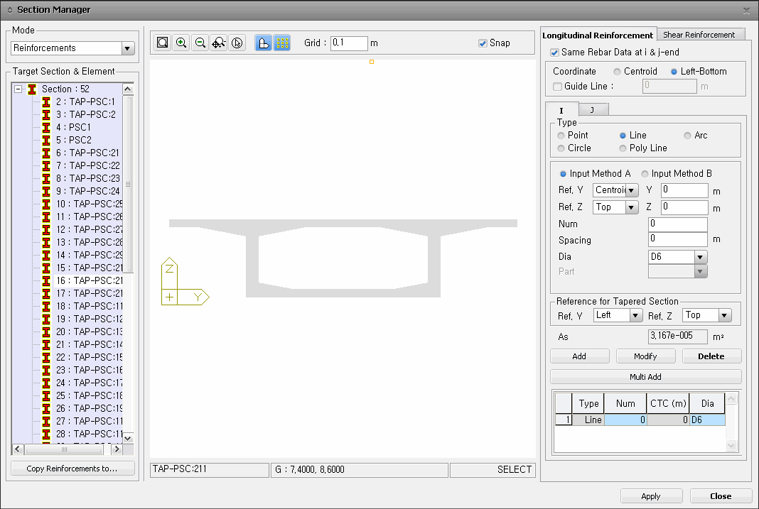
Task: Choose the Poly Line type radio button
Action: [x=623, y=148]
